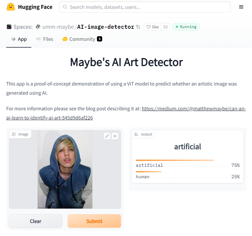Open the hamburger menu

point(241,7)
